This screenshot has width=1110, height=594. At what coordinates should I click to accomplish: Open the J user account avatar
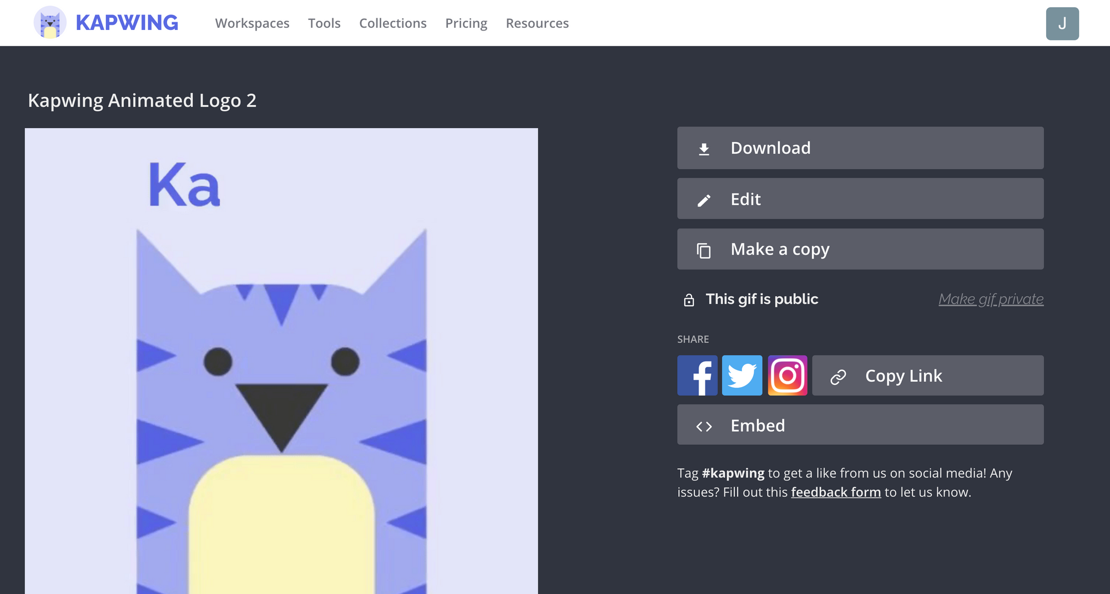tap(1062, 23)
